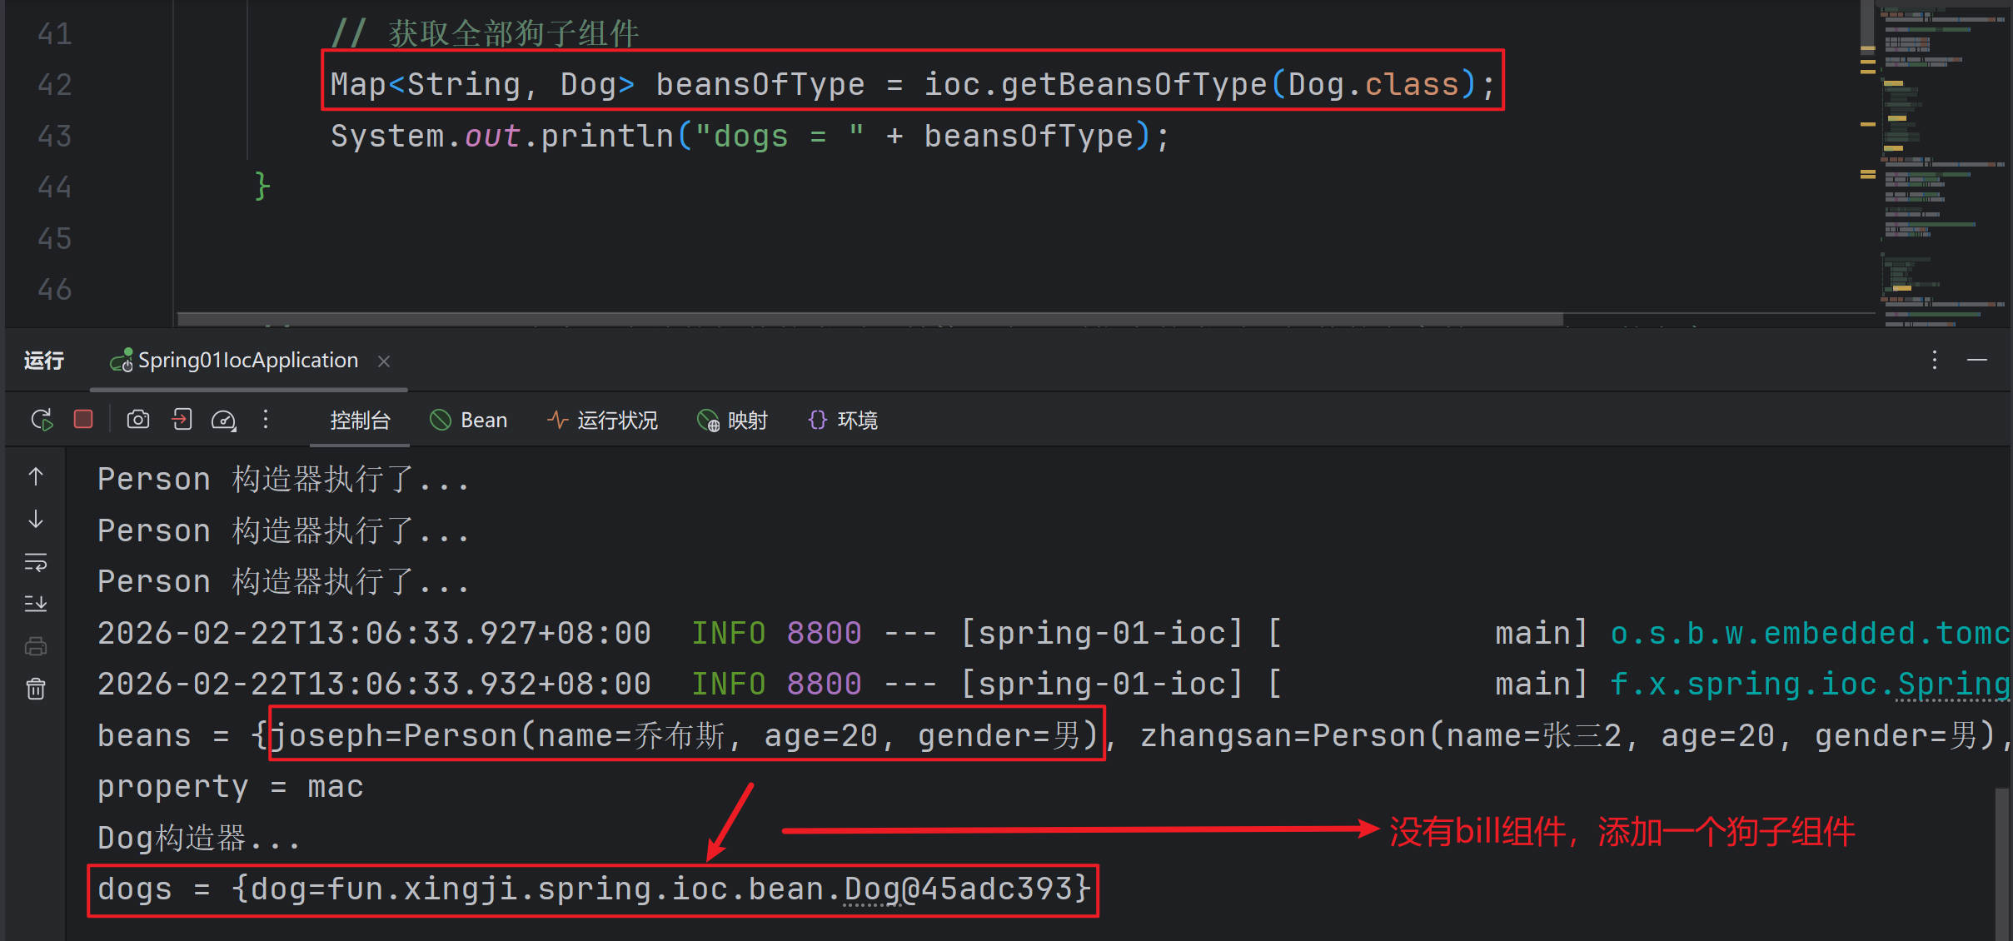Screen dimensions: 2013x941
Task: Click the editor horizontal scrollbar
Action: pyautogui.click(x=869, y=320)
